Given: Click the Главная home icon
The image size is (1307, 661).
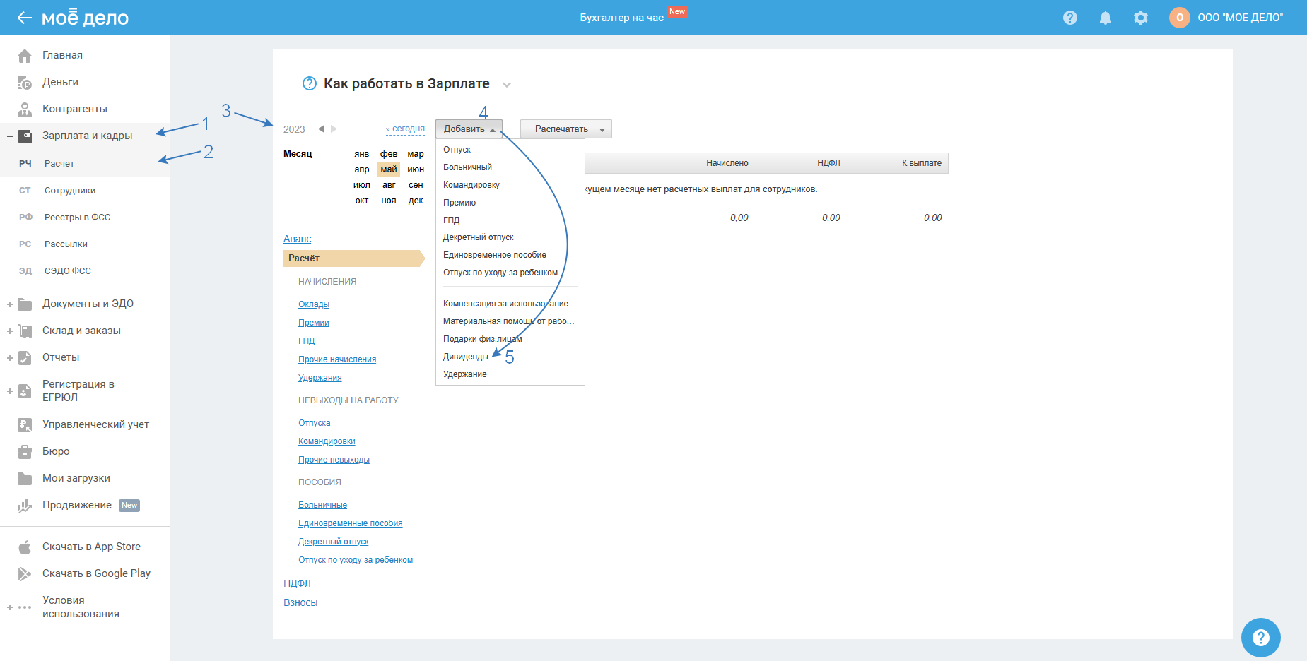Looking at the screenshot, I should tap(25, 55).
